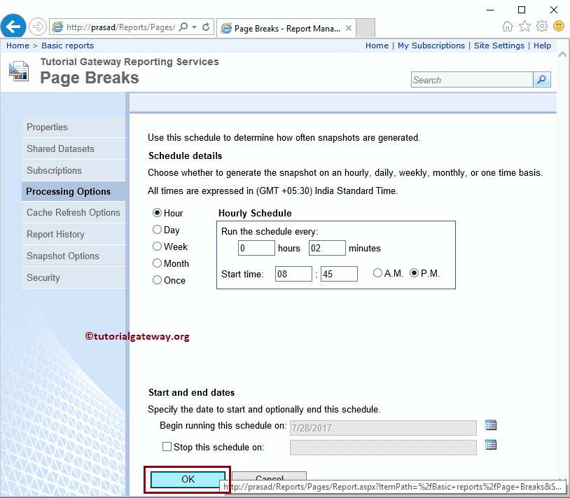Enable the Stop this schedule on checkbox
Screen dimensions: 570x498
tap(167, 447)
